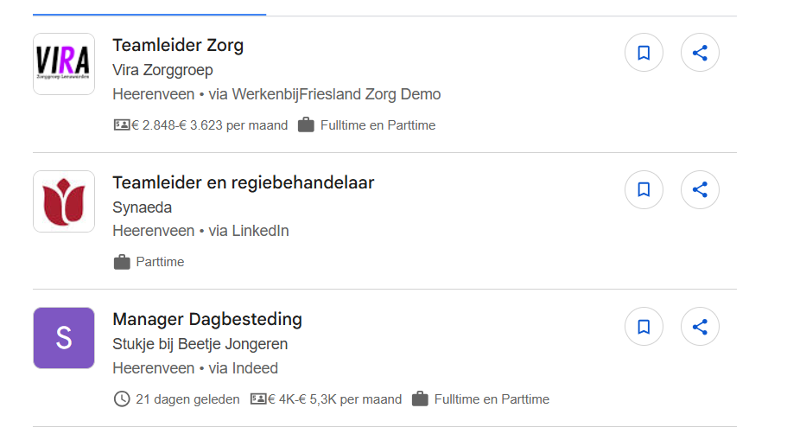Click the via LinkedIn source text
The width and height of the screenshot is (806, 440).
[x=249, y=231]
